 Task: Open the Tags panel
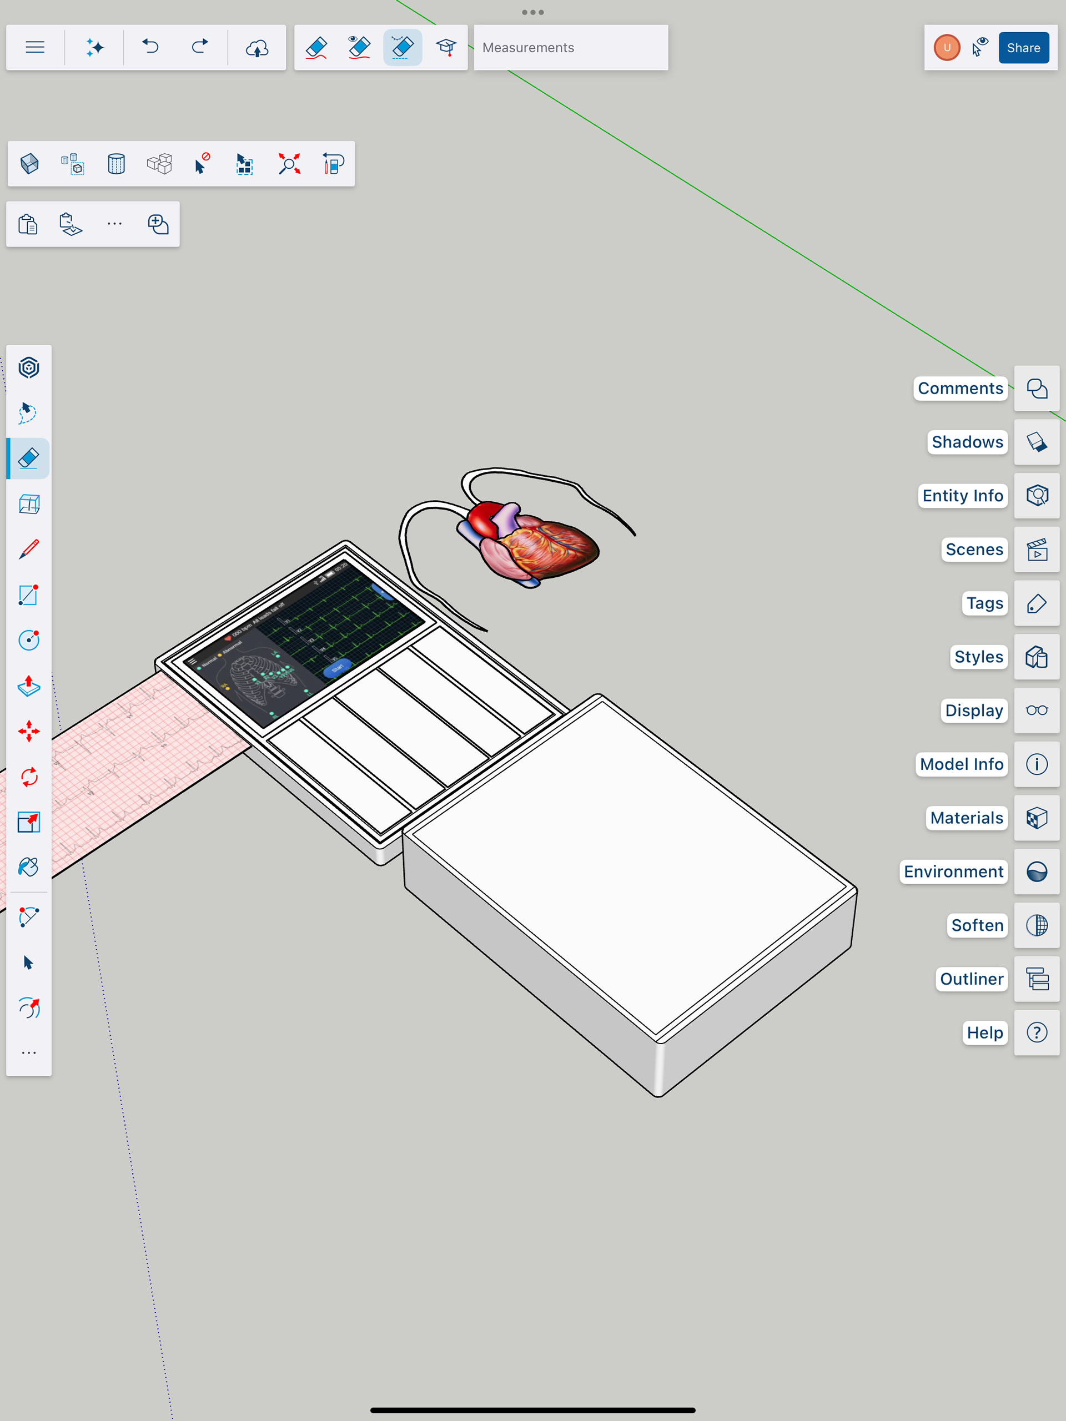[x=1037, y=603]
